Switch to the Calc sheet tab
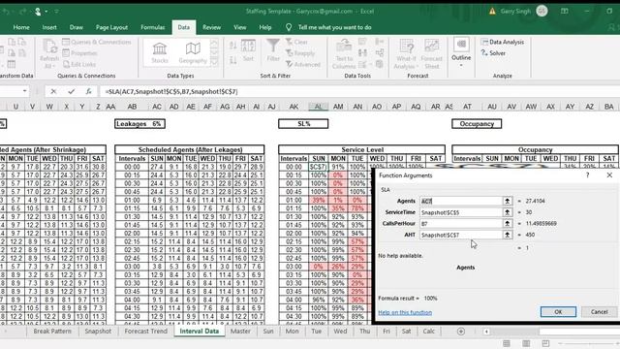The height and width of the screenshot is (349, 620). tap(428, 332)
